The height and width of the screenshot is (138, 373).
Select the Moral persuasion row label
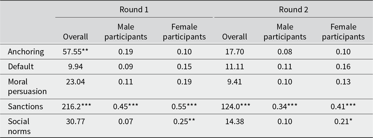click(27, 87)
